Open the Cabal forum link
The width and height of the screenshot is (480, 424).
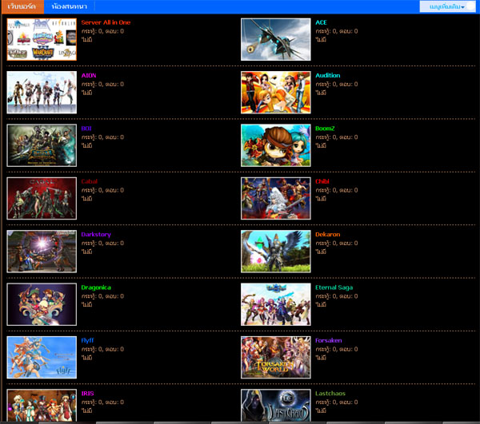(x=90, y=181)
